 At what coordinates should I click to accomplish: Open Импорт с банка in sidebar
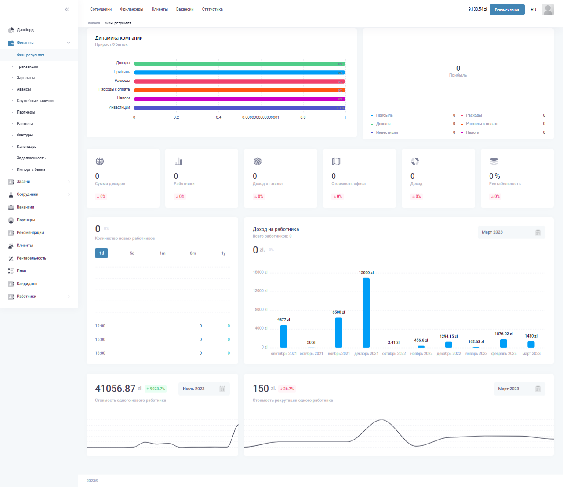[x=31, y=169]
